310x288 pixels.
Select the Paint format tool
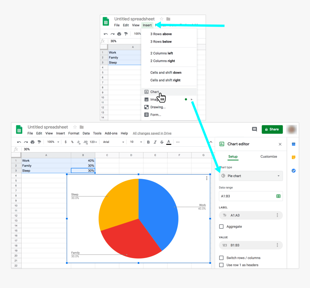(39, 142)
